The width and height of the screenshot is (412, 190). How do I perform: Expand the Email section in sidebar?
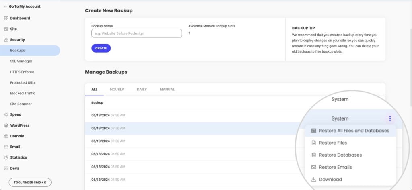click(15, 147)
